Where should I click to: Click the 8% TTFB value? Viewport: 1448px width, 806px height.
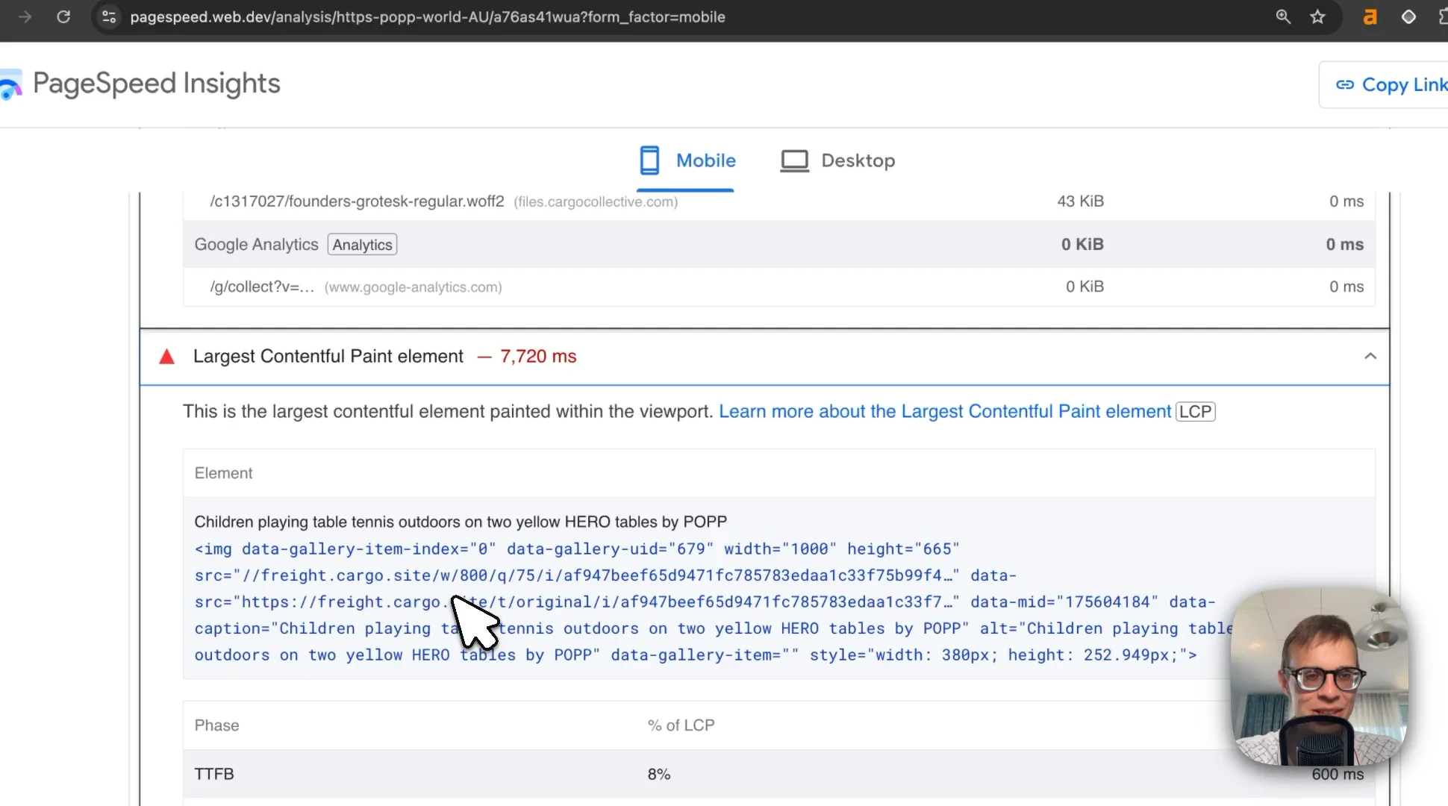pyautogui.click(x=659, y=775)
